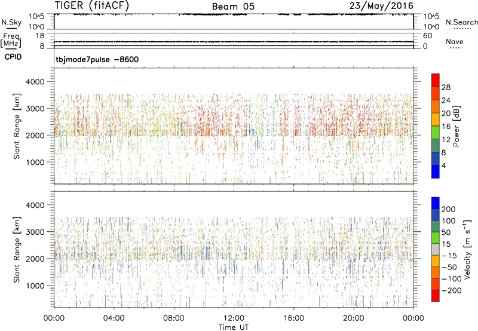Viewport: 478px width, 331px height.
Task: Click the 'Beam 05' header label
Action: (233, 7)
